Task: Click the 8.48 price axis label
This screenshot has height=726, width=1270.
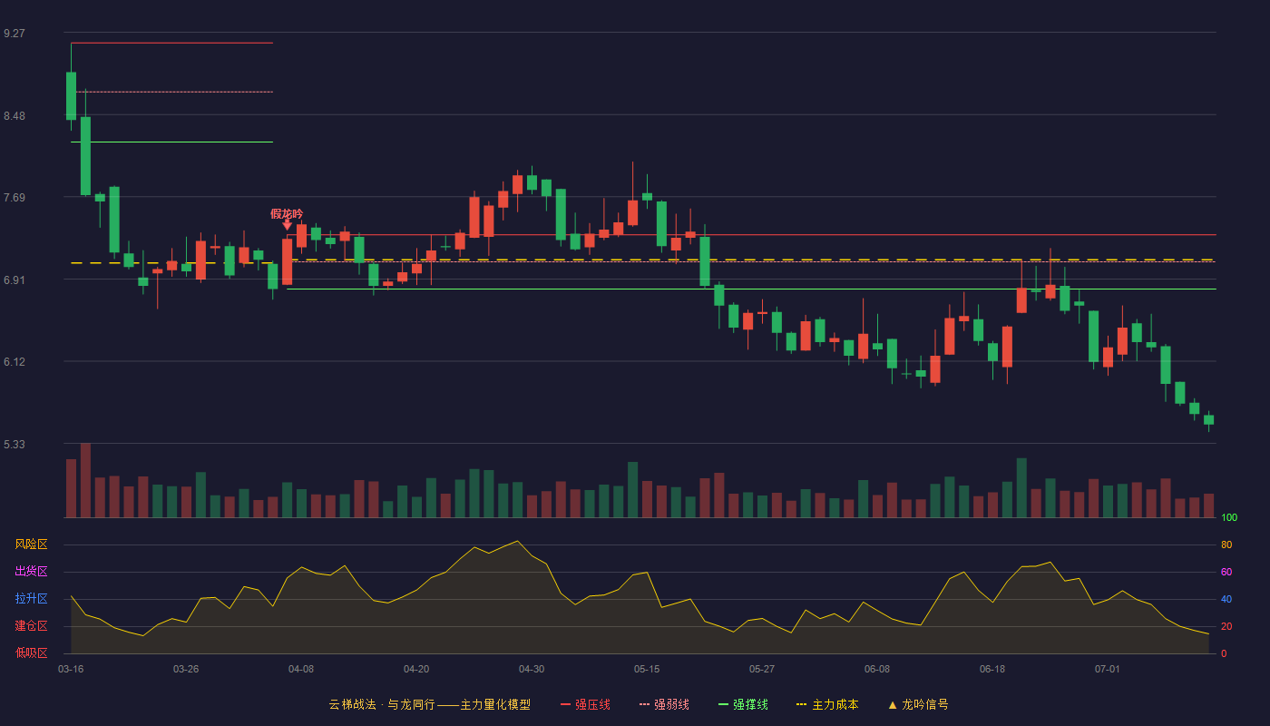Action: click(15, 115)
